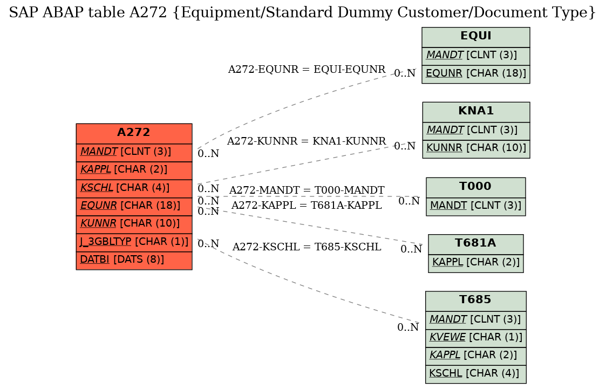Select KAPPL [CHAR (2)] row in T685

tap(476, 357)
